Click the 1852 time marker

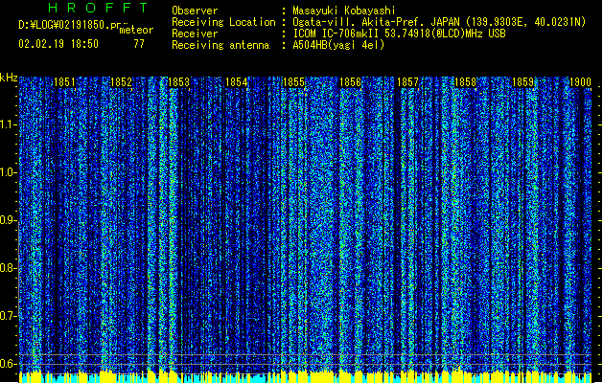click(x=121, y=82)
